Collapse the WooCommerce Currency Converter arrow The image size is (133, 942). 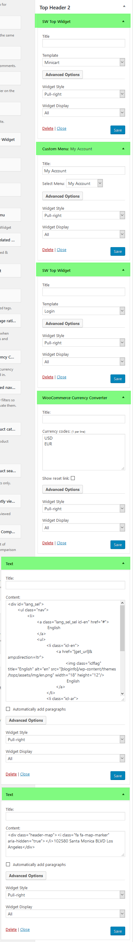[123, 397]
